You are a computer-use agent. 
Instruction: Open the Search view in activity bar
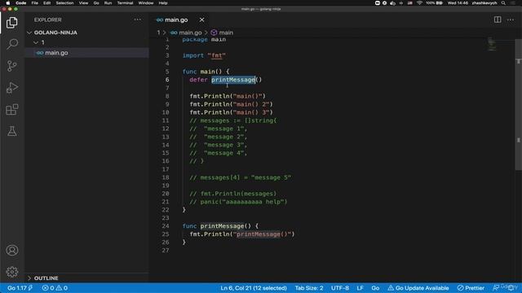pyautogui.click(x=12, y=44)
